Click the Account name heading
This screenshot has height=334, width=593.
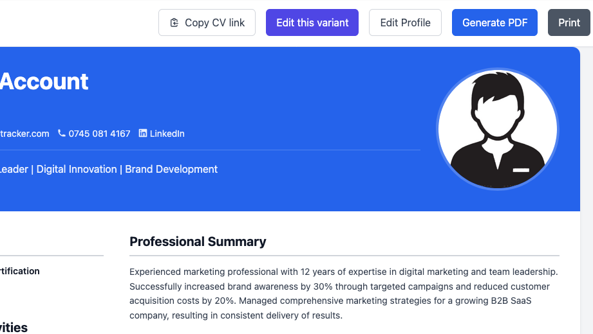44,82
